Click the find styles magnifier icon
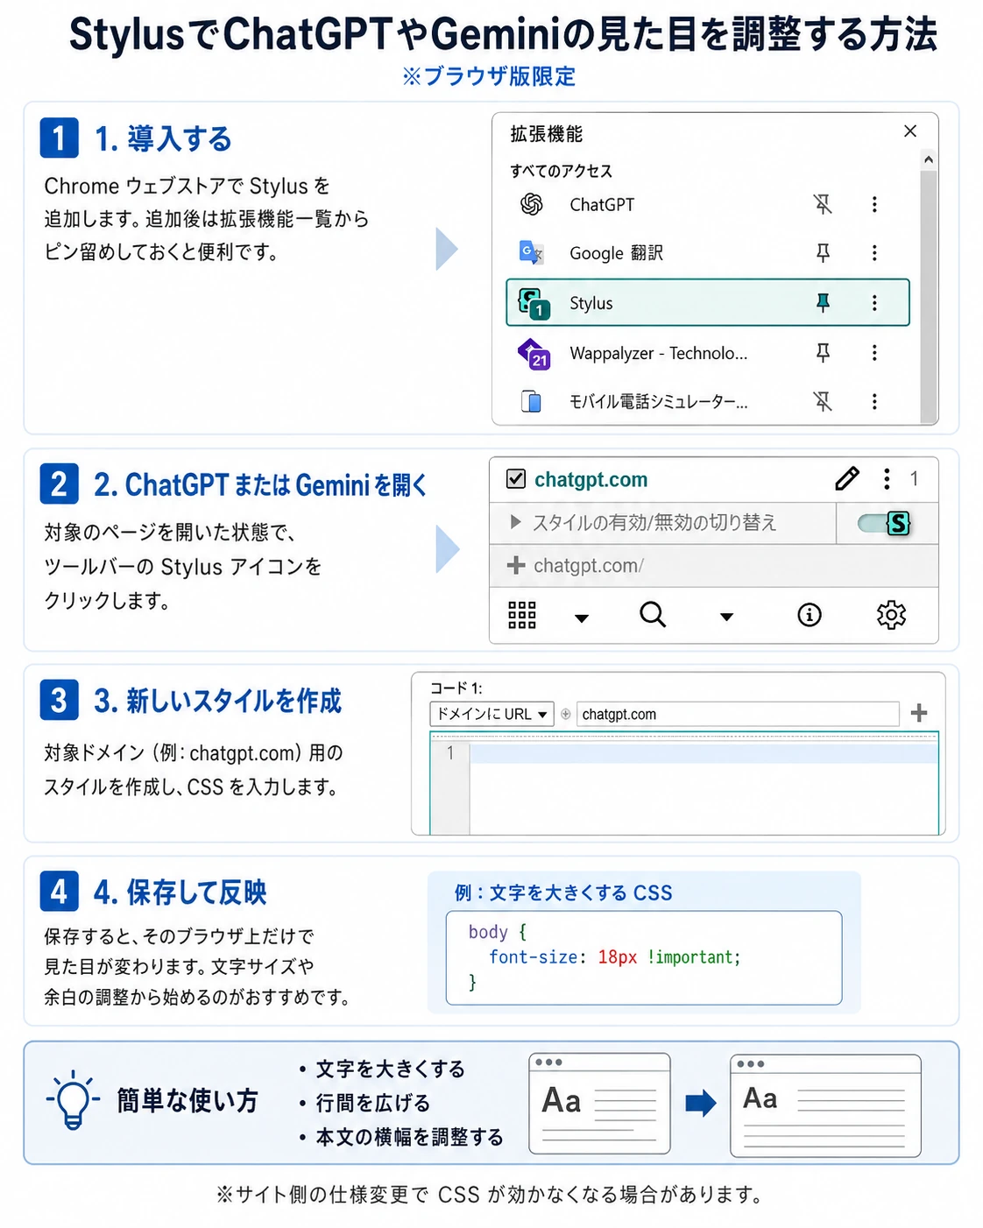This screenshot has width=983, height=1228. tap(653, 615)
